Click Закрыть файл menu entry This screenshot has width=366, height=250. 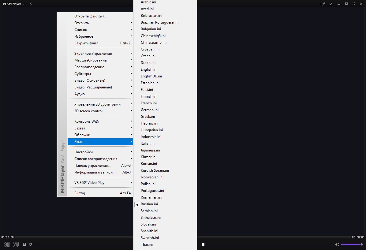point(86,43)
